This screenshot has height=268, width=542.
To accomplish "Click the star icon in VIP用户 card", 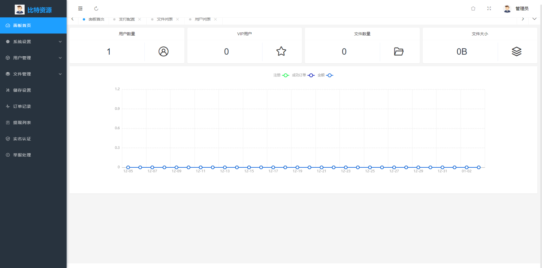I will [x=281, y=51].
